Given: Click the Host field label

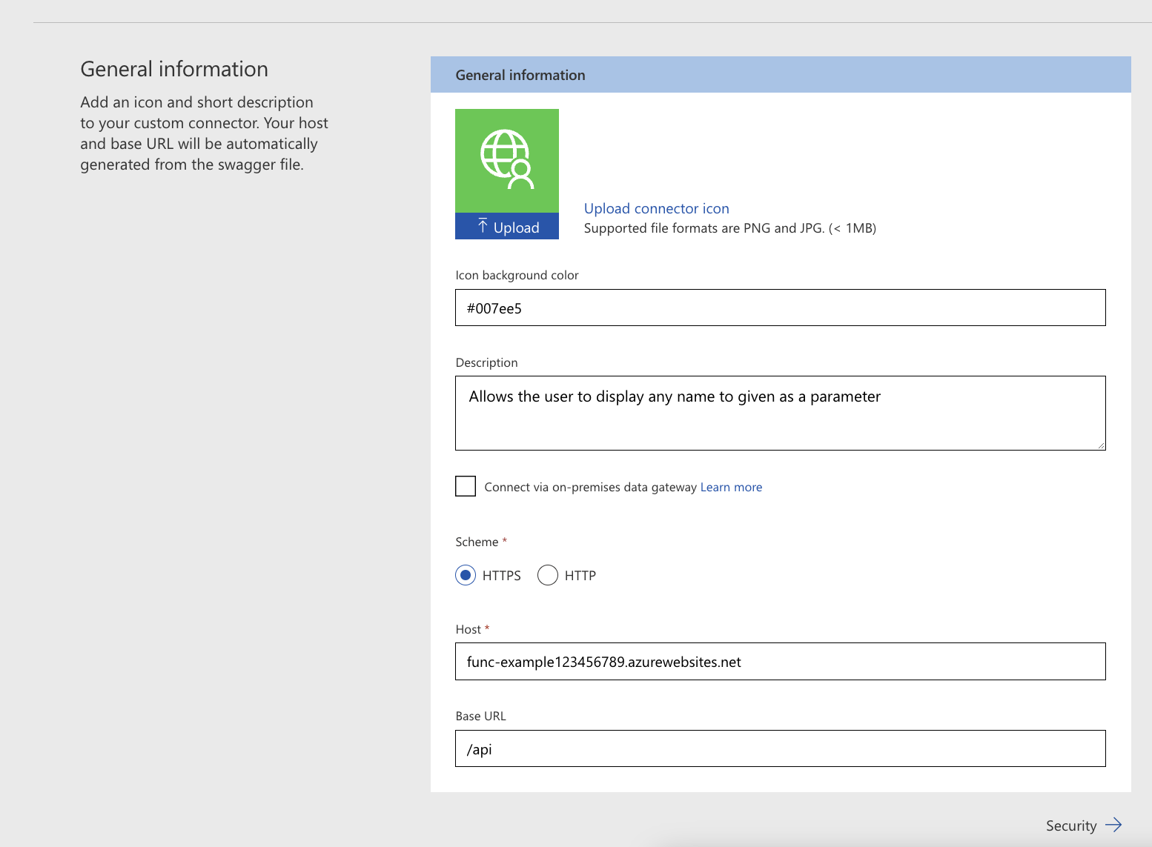Looking at the screenshot, I should coord(469,629).
